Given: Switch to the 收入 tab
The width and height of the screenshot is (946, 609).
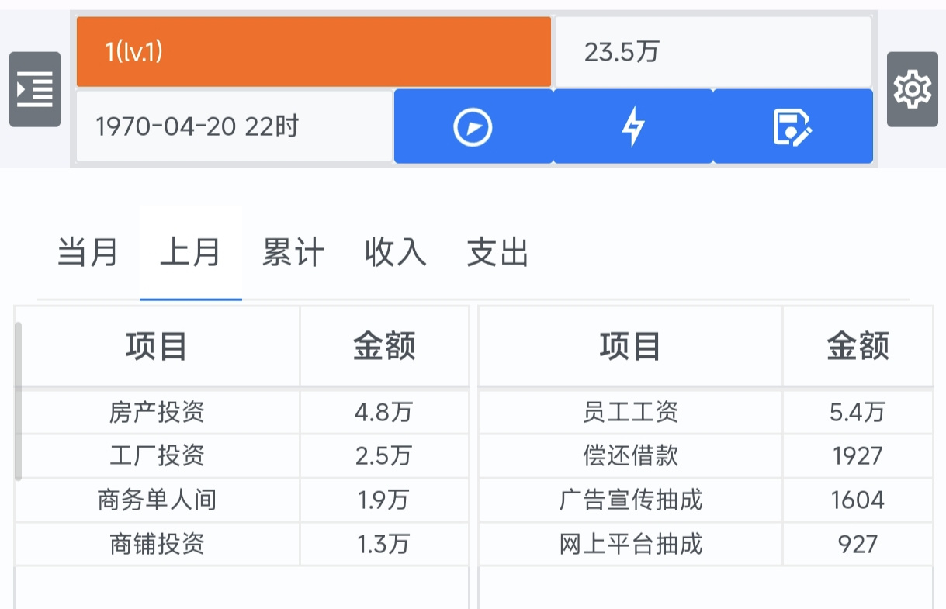Looking at the screenshot, I should pyautogui.click(x=396, y=253).
